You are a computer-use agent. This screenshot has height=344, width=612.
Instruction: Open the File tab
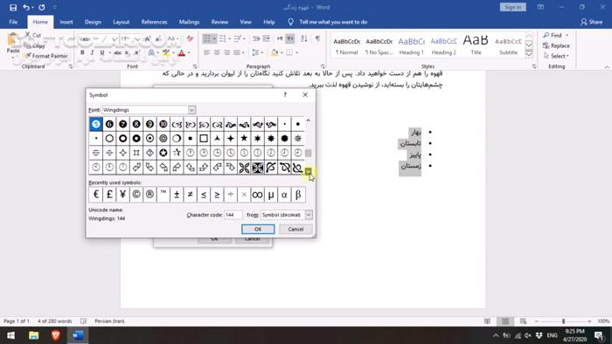(x=13, y=22)
